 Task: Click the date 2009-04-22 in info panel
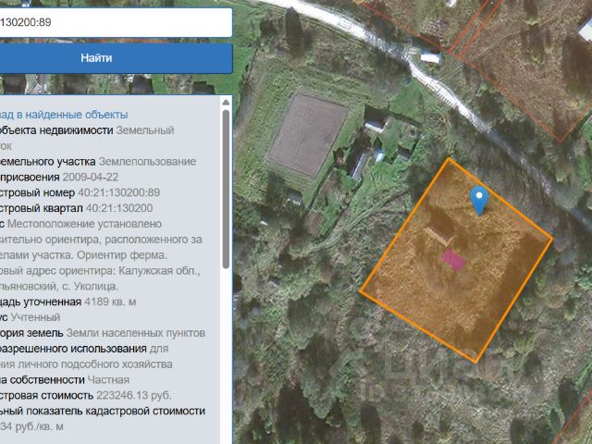91,177
